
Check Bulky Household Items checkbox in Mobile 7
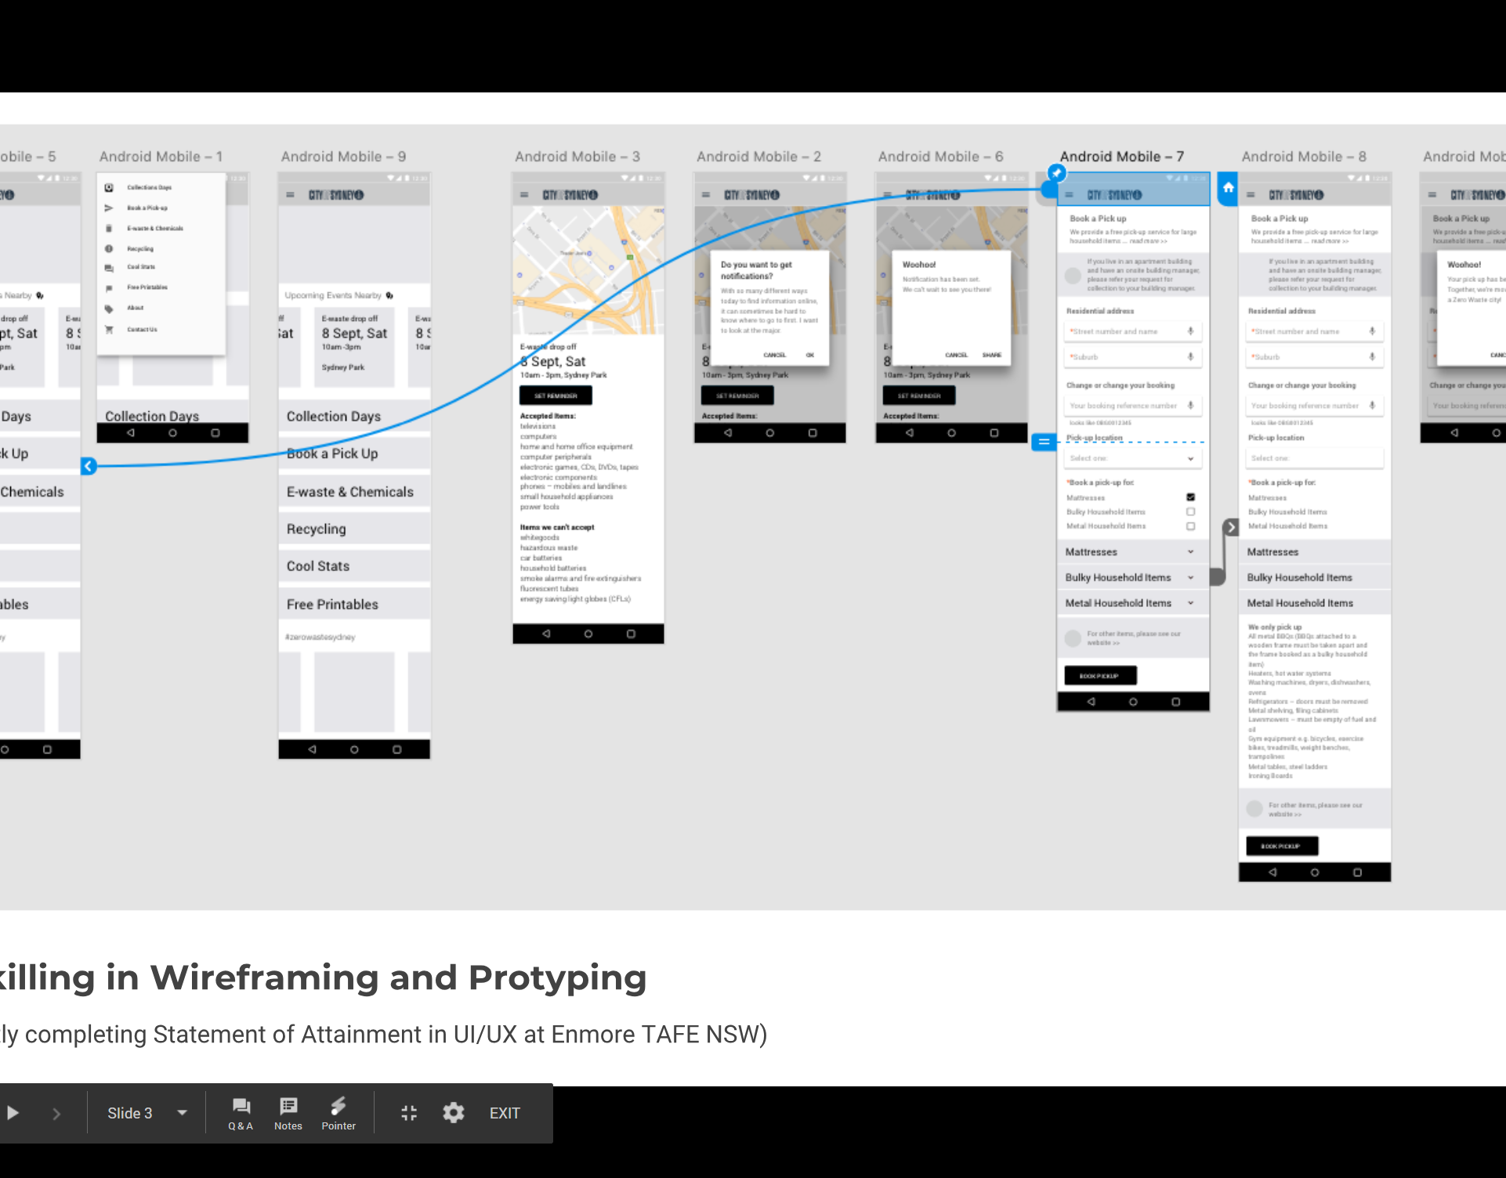(x=1190, y=511)
